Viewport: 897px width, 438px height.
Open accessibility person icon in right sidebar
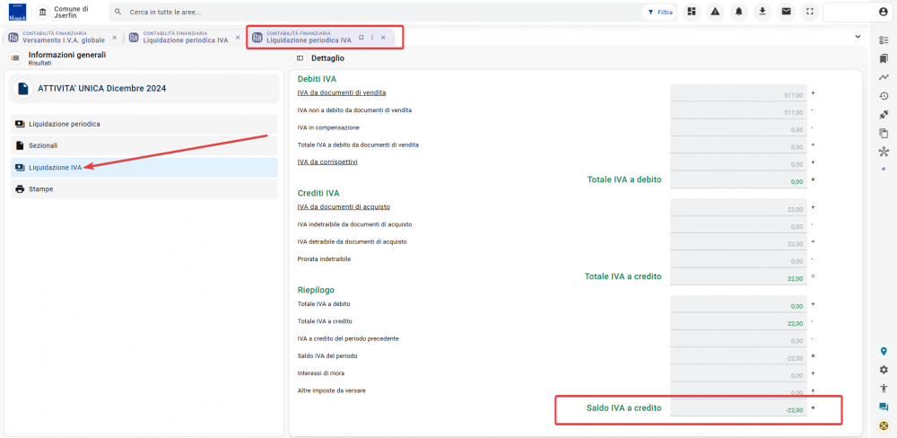[884, 389]
